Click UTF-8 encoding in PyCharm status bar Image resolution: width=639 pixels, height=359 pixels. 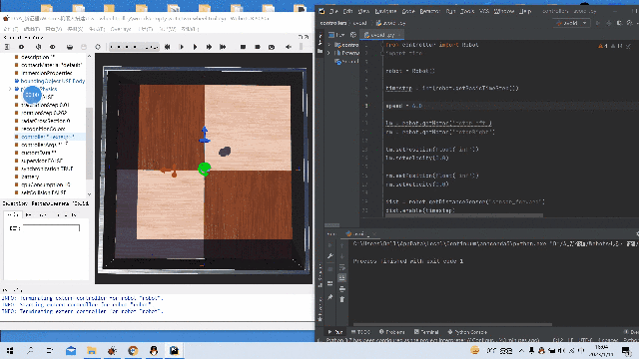(586, 340)
